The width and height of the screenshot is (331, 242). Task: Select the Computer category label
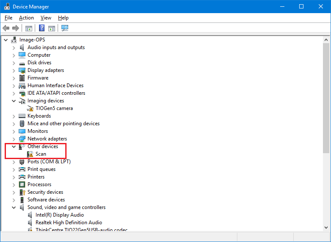39,55
